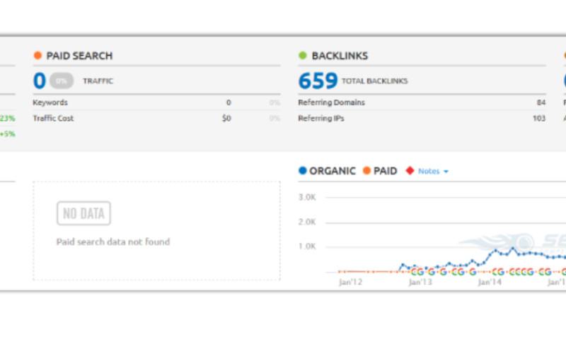The image size is (566, 339).
Task: Click the Keywords row under Paid Search
Action: [50, 102]
